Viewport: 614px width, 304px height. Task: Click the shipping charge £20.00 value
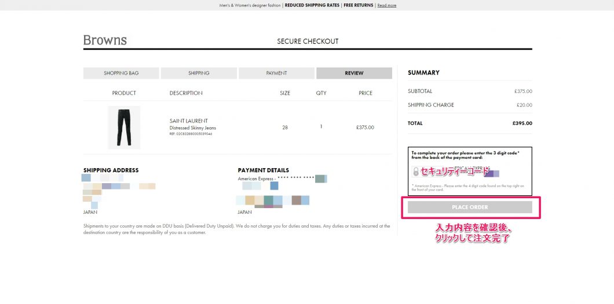(x=524, y=105)
